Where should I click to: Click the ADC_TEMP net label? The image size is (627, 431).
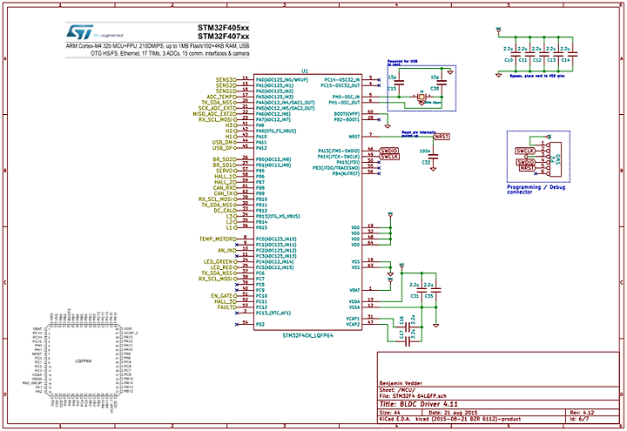click(221, 97)
